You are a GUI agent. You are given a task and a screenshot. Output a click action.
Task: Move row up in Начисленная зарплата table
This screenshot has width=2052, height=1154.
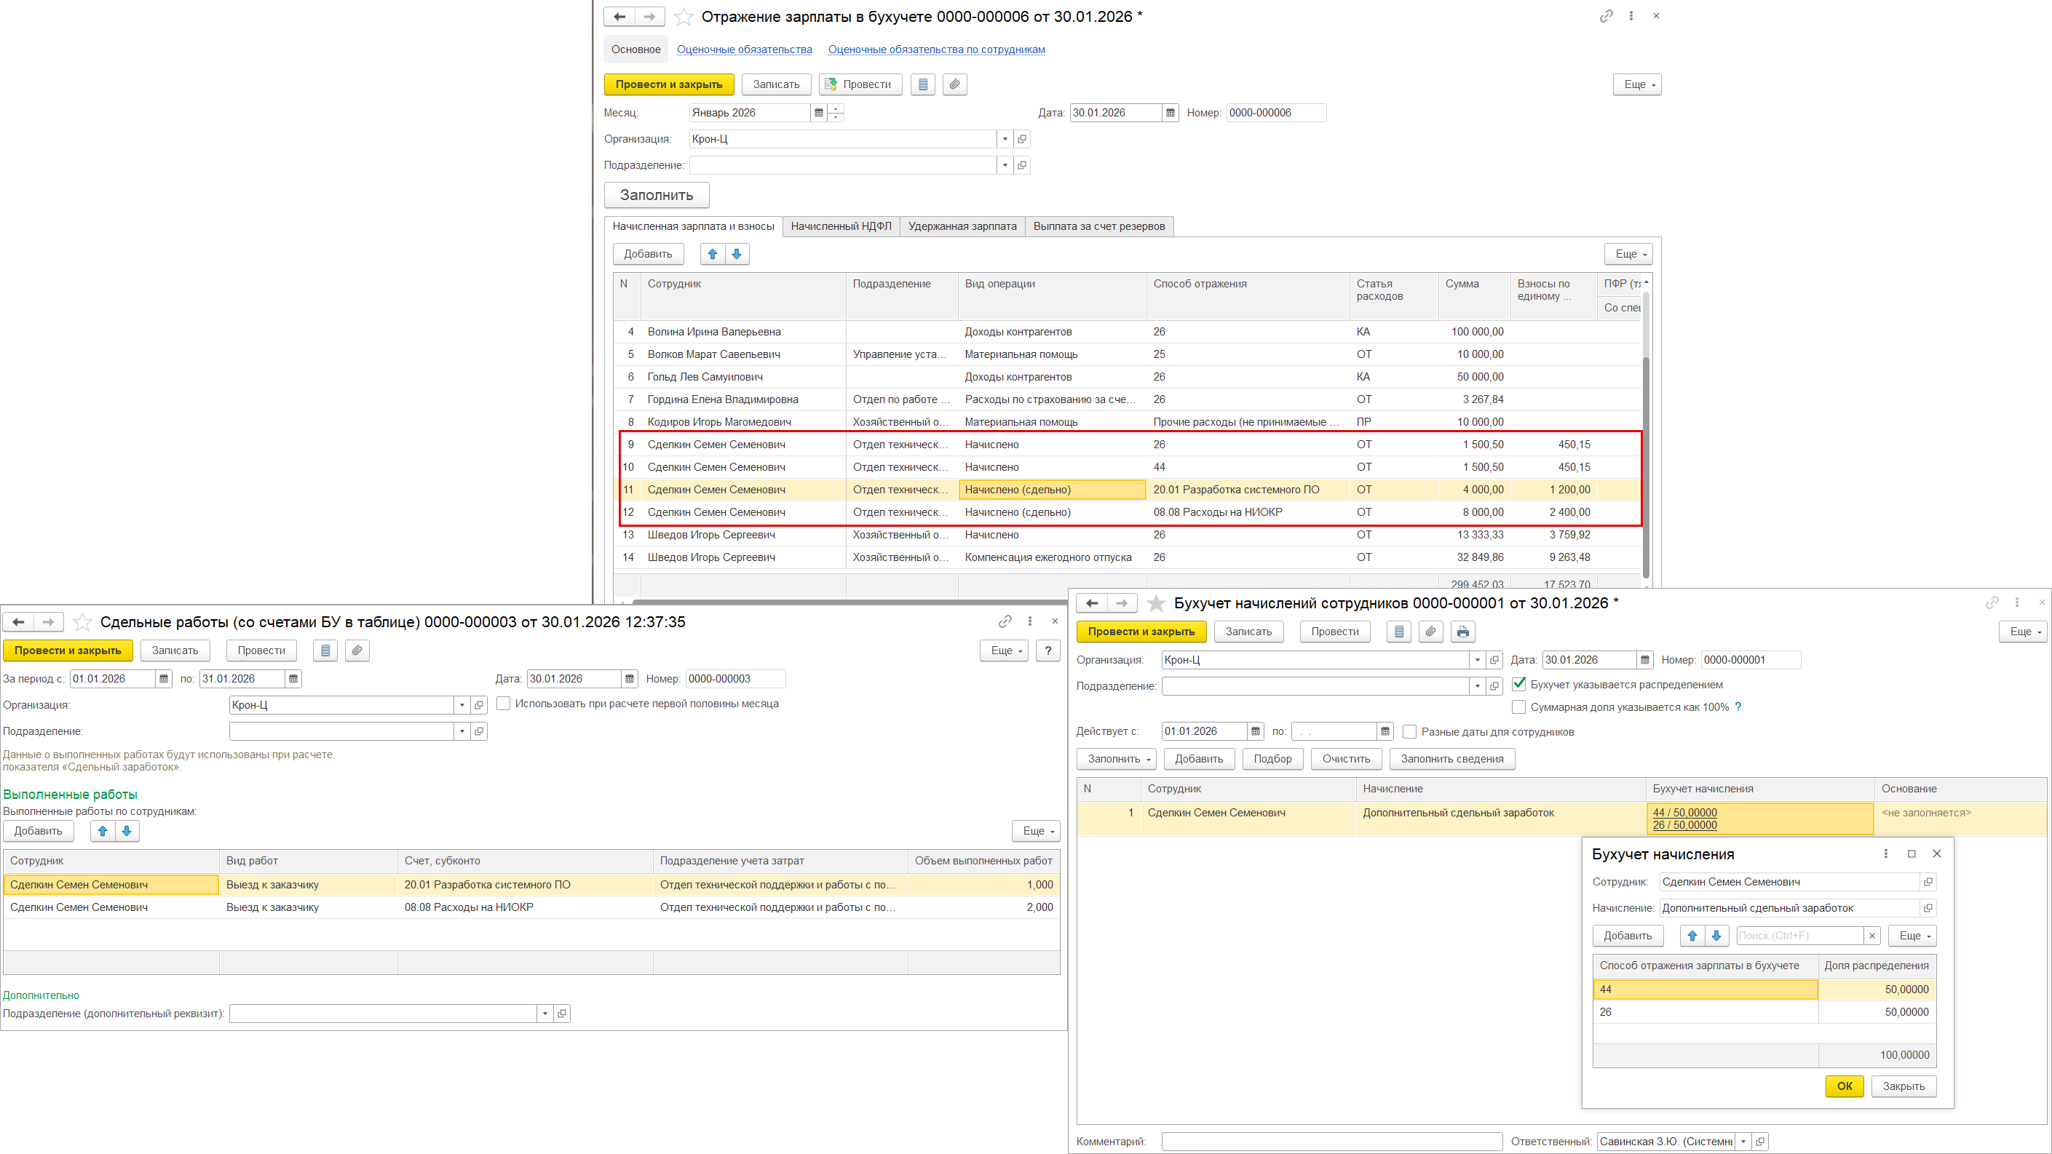click(712, 254)
